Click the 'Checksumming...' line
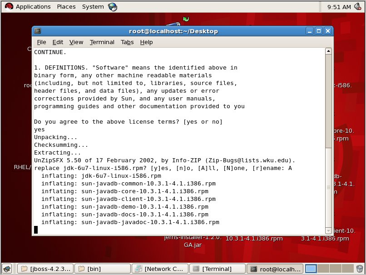Image resolution: width=366 pixels, height=275 pixels. click(x=61, y=145)
